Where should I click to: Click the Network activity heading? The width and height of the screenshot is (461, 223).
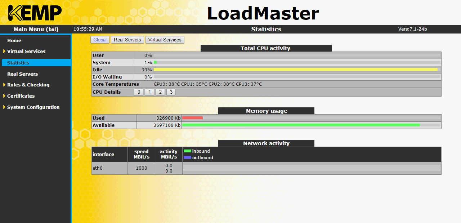coord(267,143)
